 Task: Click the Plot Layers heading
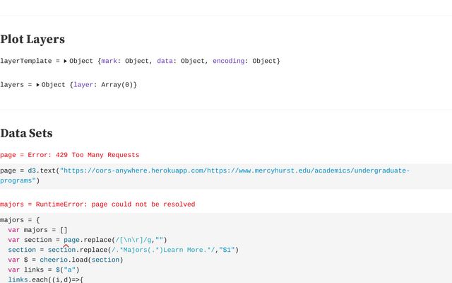point(32,40)
